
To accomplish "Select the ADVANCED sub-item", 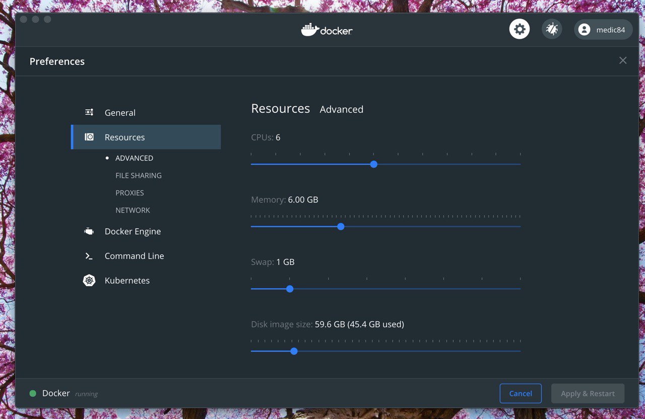I will click(134, 158).
